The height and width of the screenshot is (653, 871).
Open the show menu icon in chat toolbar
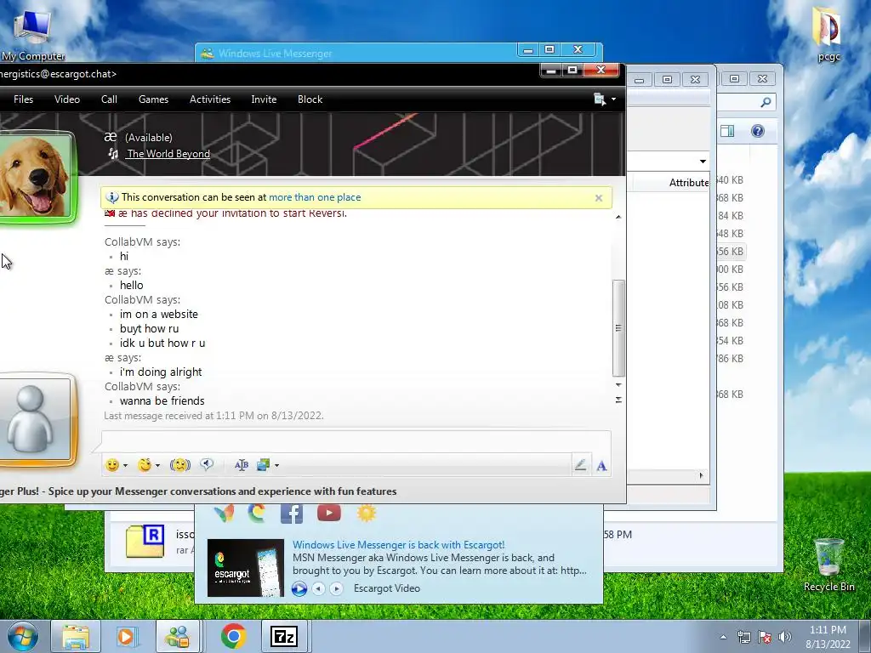[x=600, y=99]
